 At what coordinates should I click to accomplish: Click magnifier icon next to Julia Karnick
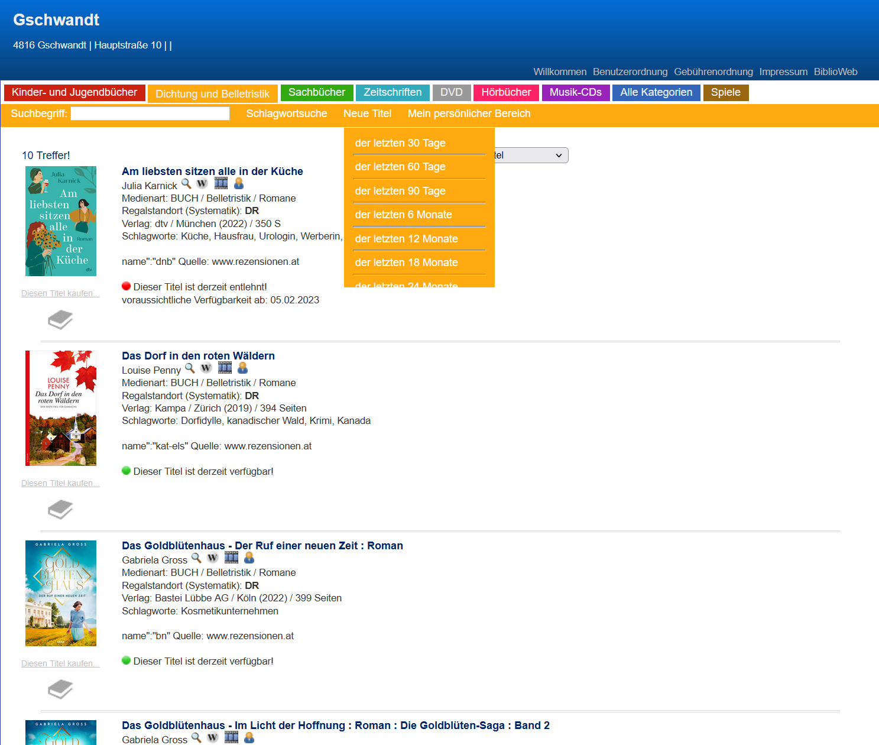tap(186, 184)
